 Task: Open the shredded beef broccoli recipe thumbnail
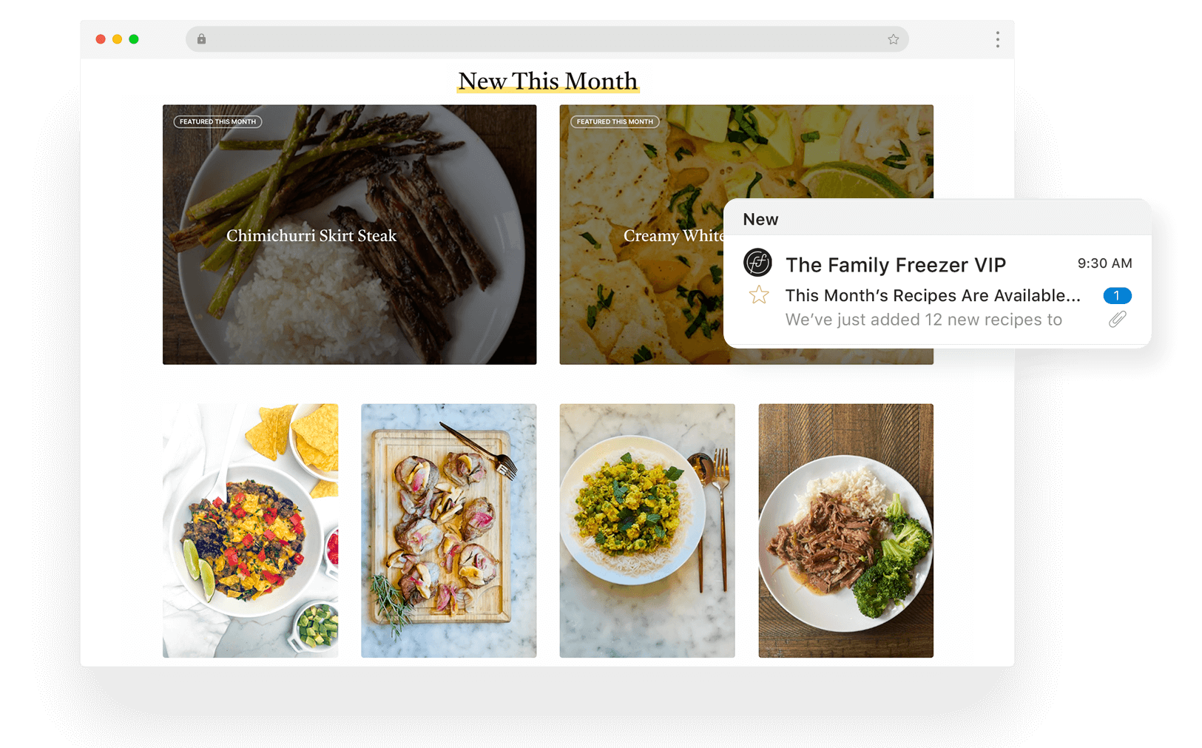(x=845, y=530)
